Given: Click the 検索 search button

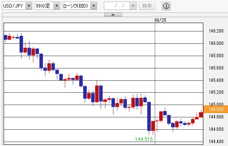Looking at the screenshot, I should point(147,6).
